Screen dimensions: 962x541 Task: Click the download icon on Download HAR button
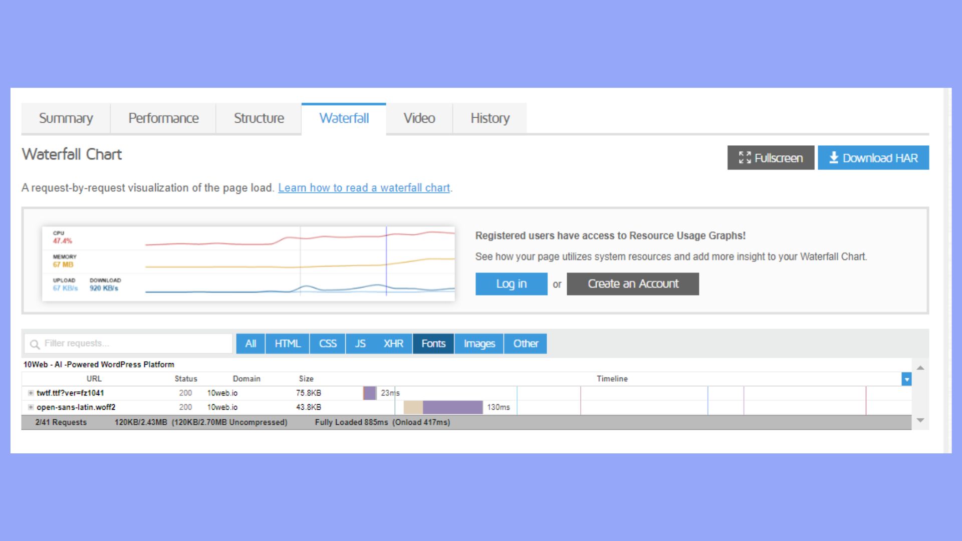[833, 157]
